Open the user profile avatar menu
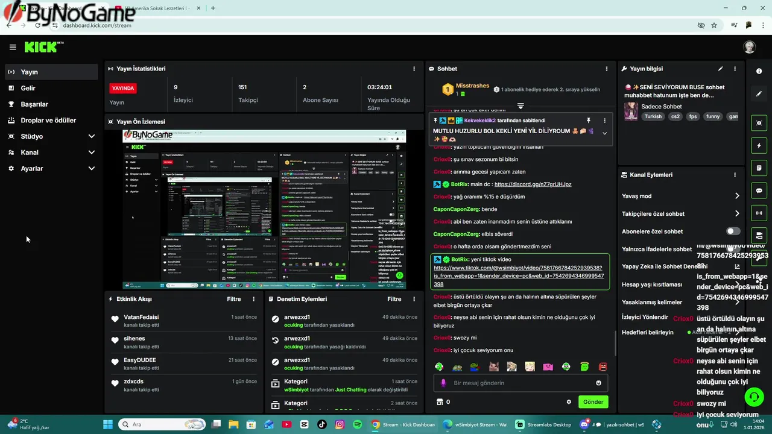This screenshot has width=772, height=434. 749,47
